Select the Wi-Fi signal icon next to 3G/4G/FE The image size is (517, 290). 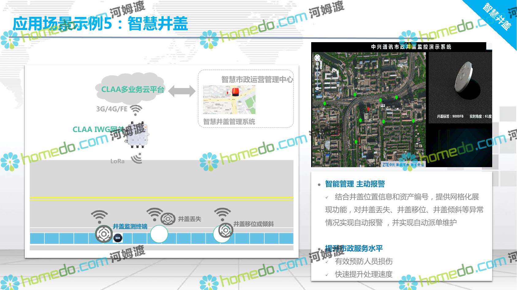136,110
